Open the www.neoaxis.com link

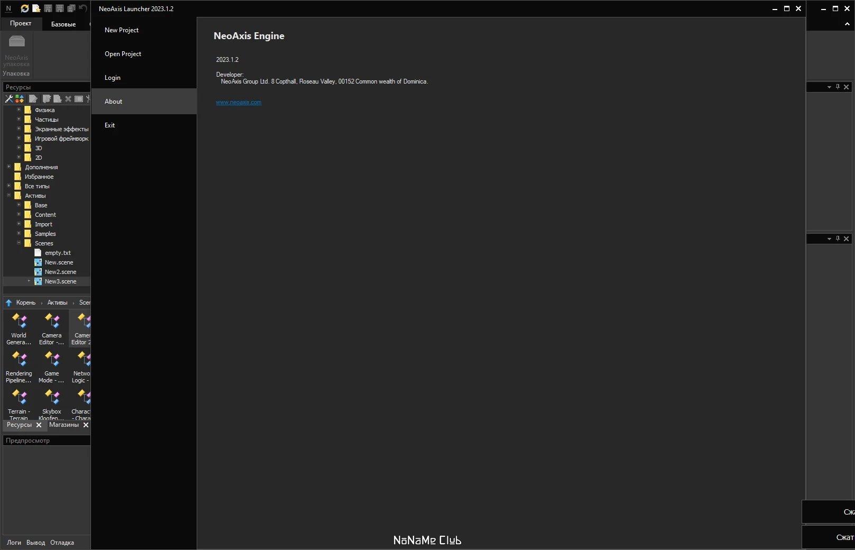coord(238,102)
